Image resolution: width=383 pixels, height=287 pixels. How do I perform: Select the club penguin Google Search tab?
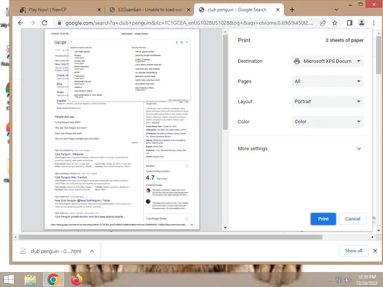pos(239,10)
